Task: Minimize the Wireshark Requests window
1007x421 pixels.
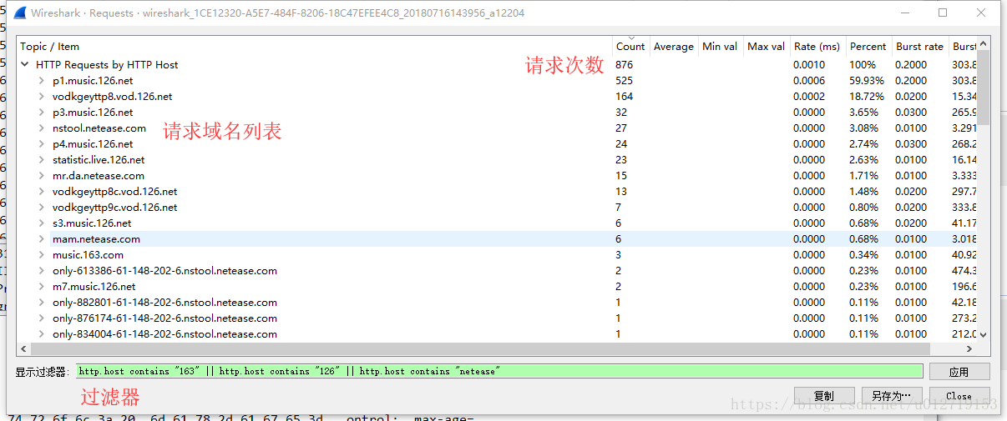Action: coord(904,13)
